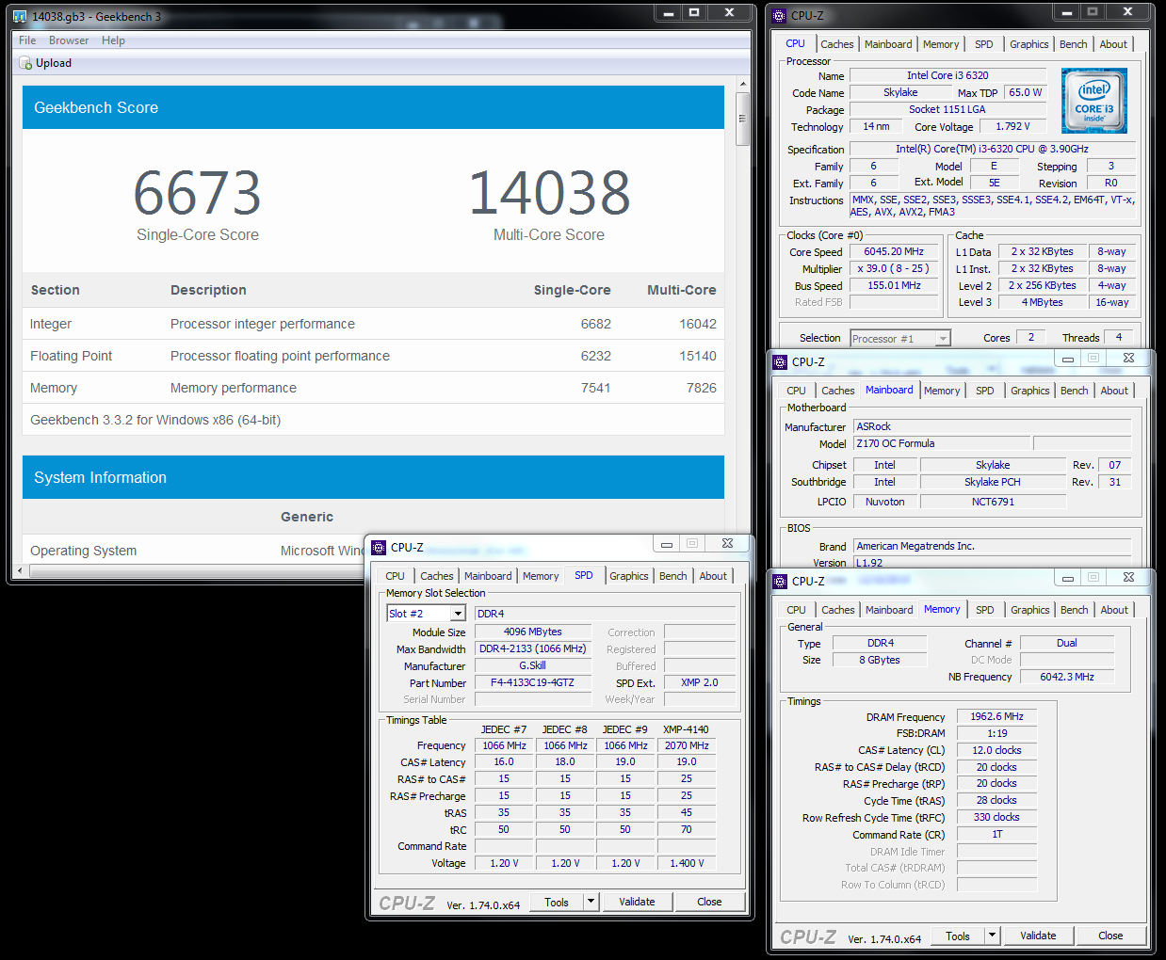Open the Browser menu in Geekbench
Screen dimensions: 1166x960
[x=69, y=40]
